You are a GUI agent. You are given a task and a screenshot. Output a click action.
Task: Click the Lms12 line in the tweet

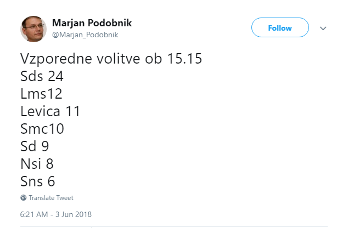42,94
